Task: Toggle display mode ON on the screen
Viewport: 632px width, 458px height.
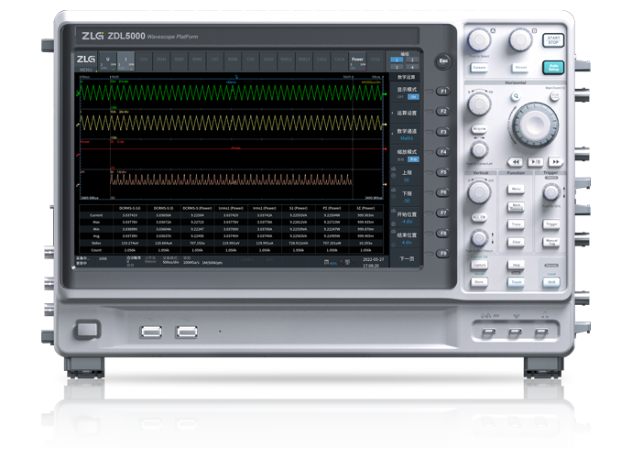Action: pyautogui.click(x=413, y=96)
